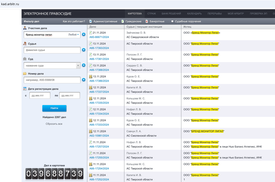This screenshot has width=275, height=182.
Task: Expand the court name dropdown arrow
Action: (78, 66)
